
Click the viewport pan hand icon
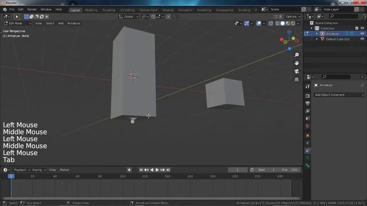coord(296,63)
